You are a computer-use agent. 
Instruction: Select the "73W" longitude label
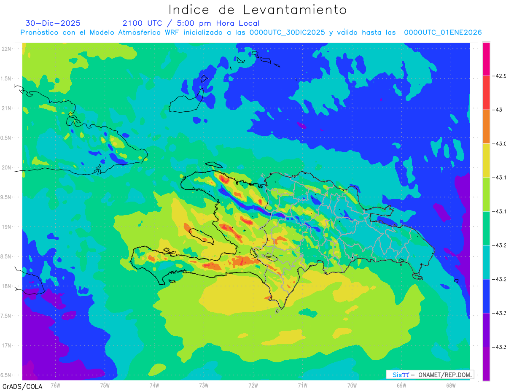coord(204,385)
